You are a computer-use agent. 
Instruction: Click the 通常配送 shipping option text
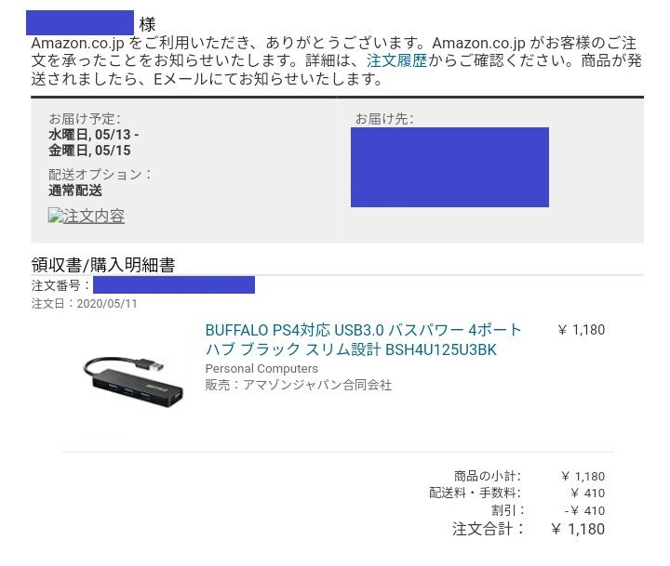[75, 191]
